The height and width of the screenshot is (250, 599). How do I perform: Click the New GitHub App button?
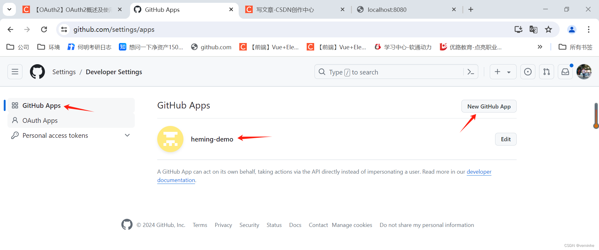tap(489, 106)
